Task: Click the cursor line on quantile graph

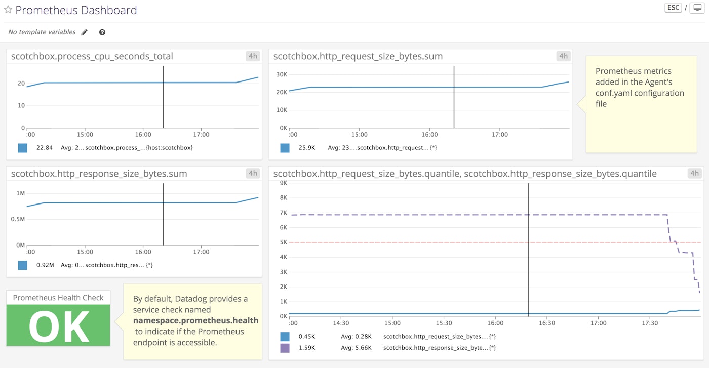Action: [528, 250]
